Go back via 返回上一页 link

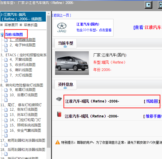(62, 15)
